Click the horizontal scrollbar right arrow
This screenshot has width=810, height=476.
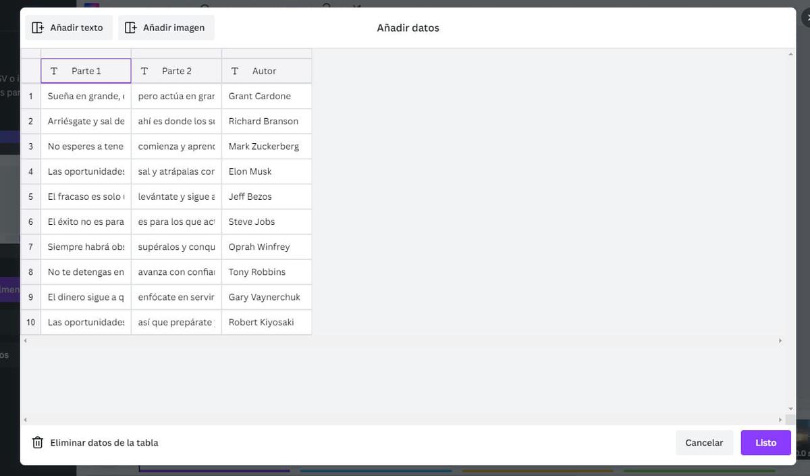[780, 341]
